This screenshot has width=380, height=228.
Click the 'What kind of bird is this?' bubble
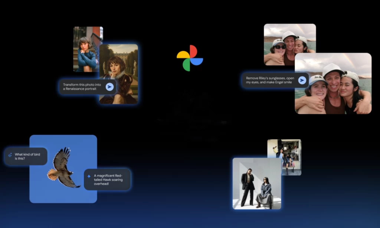pyautogui.click(x=25, y=156)
